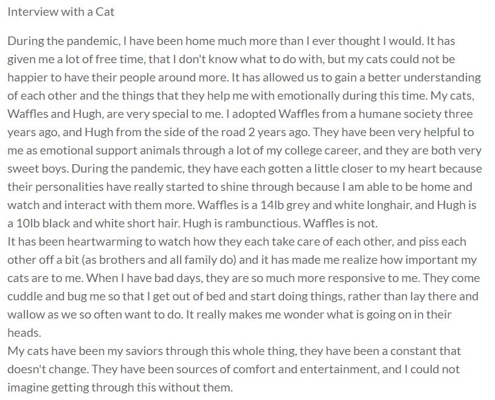
Task: Place cursor on the word 'wallow'
Action: point(25,315)
